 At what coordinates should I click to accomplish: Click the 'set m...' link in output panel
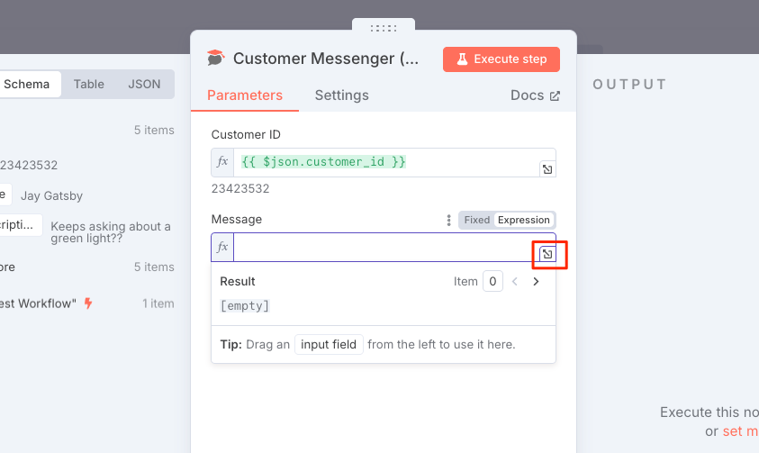(x=741, y=431)
